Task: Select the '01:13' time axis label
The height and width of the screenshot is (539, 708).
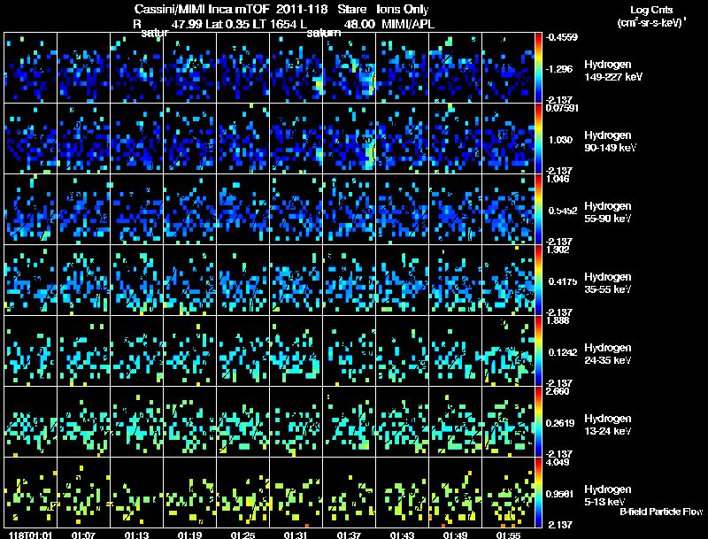Action: click(136, 535)
